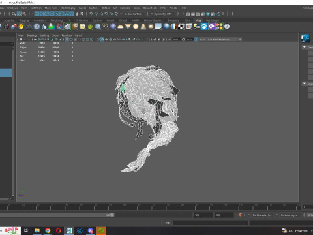Open File Explorer from the taskbar
Viewport: 313px width, 235px height.
click(x=37, y=230)
